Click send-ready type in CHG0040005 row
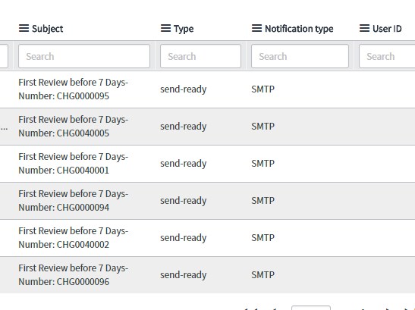 pos(183,127)
